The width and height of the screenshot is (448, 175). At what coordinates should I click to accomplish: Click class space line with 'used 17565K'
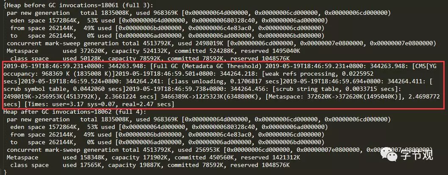(x=150, y=165)
